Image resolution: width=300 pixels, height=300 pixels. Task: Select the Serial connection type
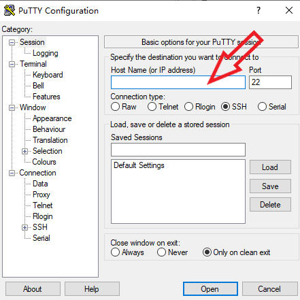pos(271,107)
